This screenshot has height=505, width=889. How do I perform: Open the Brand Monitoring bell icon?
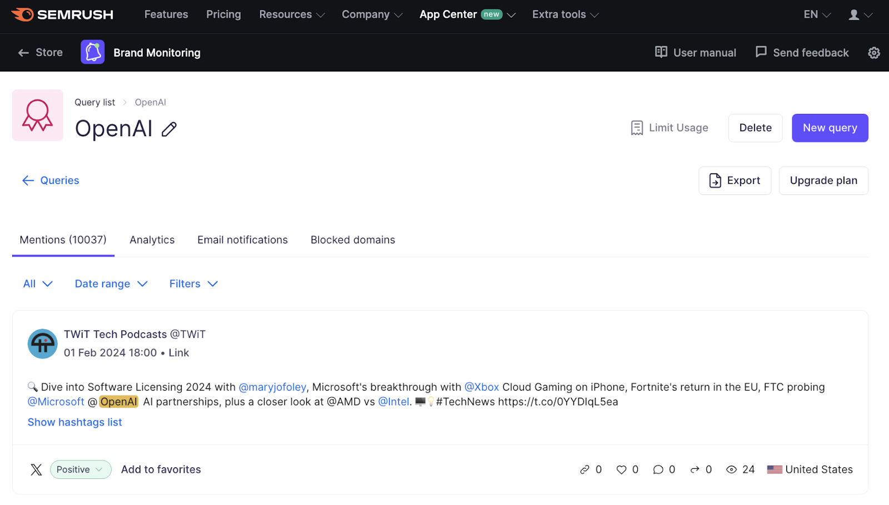[x=92, y=52]
